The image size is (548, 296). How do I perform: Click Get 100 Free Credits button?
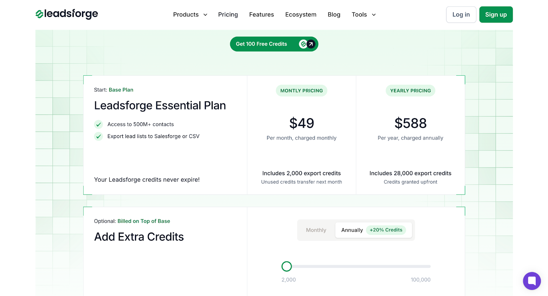274,44
